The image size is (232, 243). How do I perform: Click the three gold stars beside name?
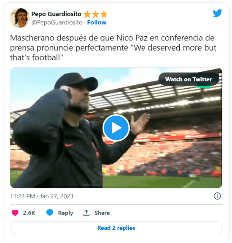(95, 14)
